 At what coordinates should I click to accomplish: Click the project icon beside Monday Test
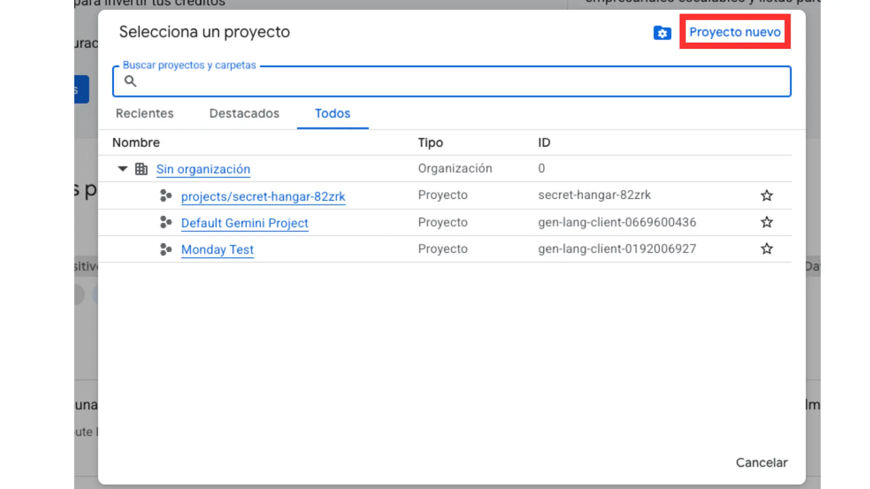166,249
